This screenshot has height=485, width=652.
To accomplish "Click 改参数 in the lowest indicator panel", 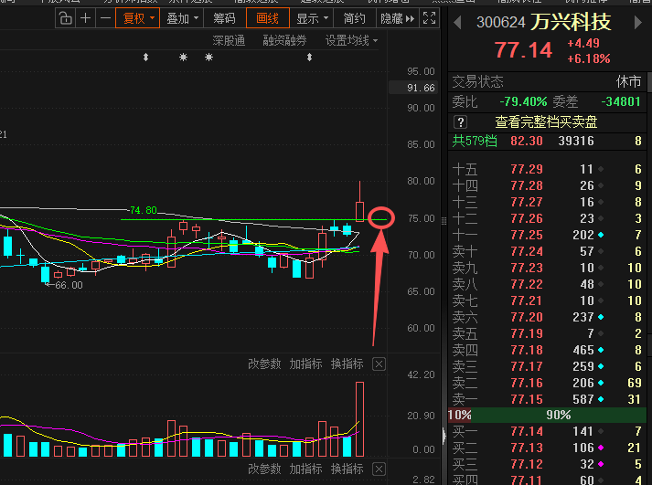I will 264,469.
